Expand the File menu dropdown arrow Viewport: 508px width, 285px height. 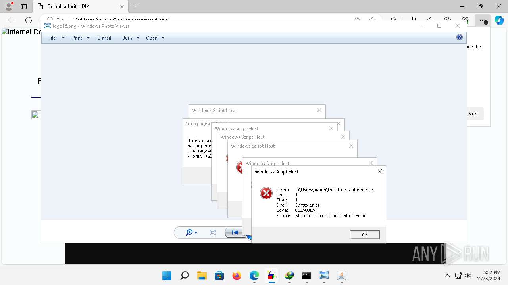(x=63, y=38)
